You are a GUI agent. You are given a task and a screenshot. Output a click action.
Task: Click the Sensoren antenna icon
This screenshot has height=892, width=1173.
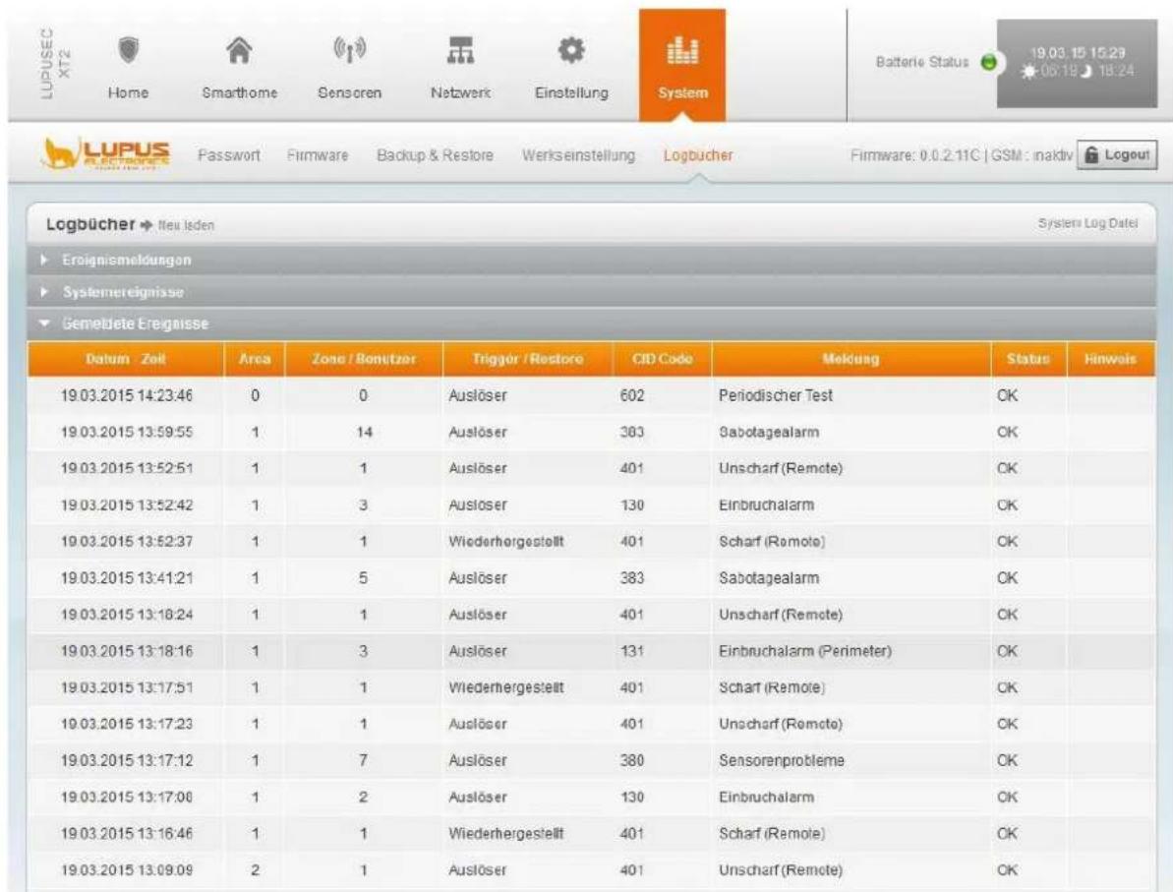click(349, 51)
